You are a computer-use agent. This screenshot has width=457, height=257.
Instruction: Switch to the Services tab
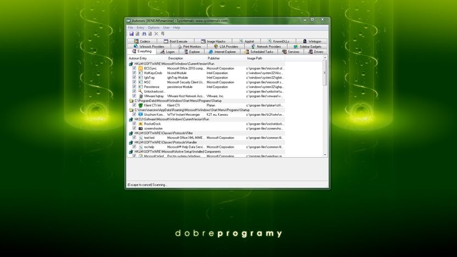(291, 52)
